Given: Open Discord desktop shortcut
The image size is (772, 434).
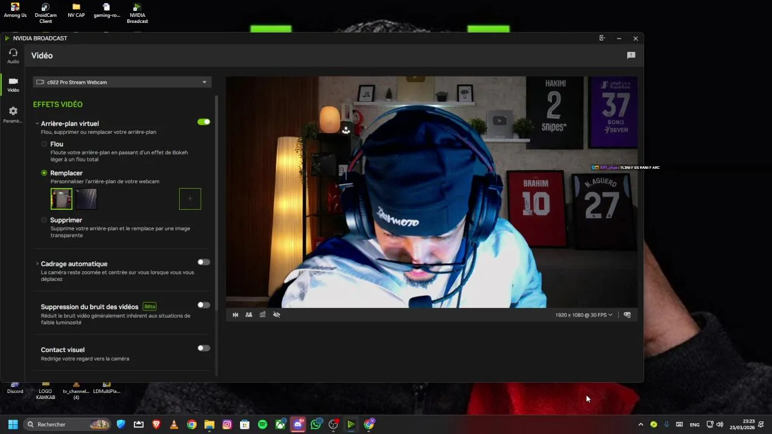Looking at the screenshot, I should coord(15,388).
